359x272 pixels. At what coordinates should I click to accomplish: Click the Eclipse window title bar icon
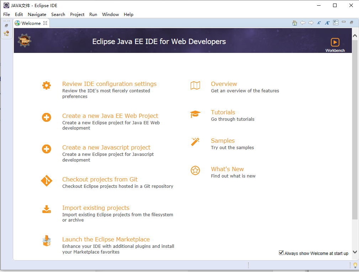6,5
